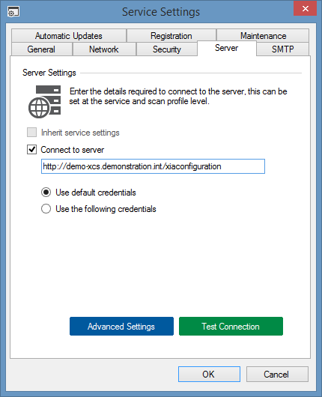322x397 pixels.
Task: Go to the Maintenance tab
Action: coord(263,36)
